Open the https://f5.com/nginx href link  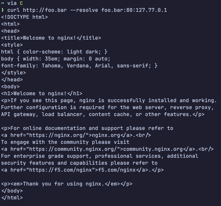tap(61, 170)
